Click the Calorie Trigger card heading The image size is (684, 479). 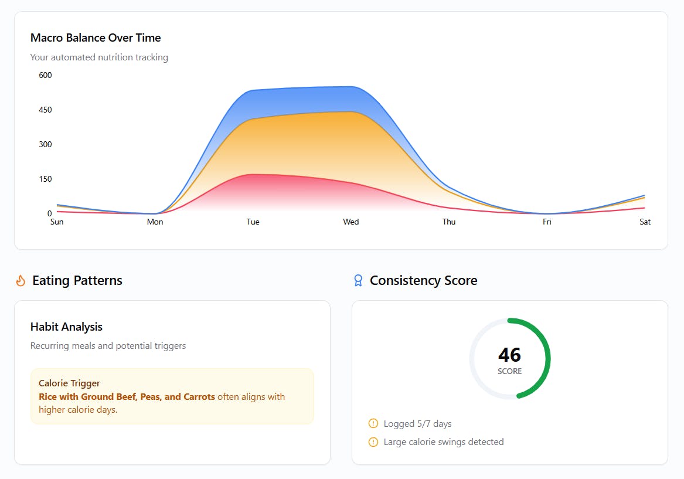[69, 383]
